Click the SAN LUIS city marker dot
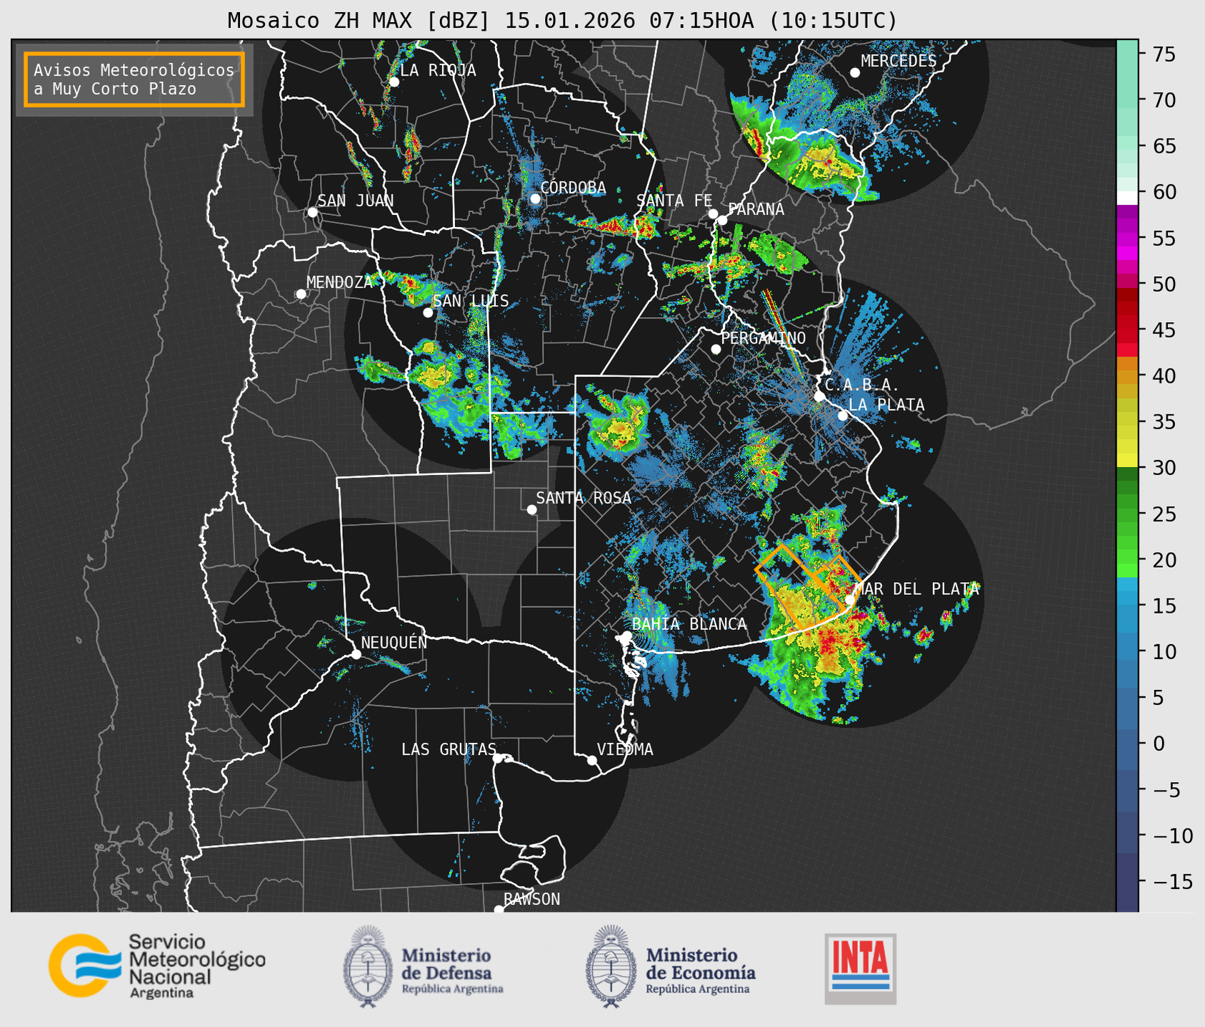1205x1027 pixels. click(428, 313)
